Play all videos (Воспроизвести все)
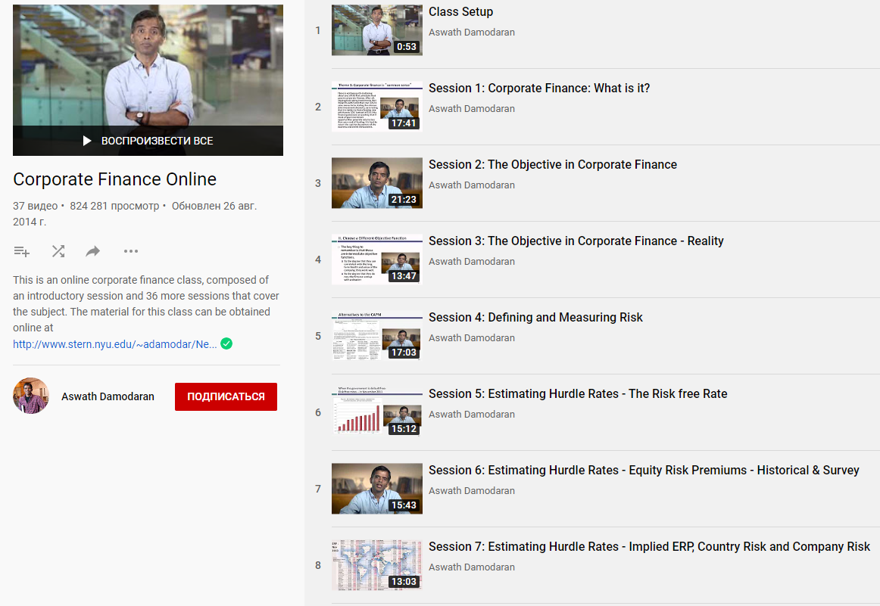Viewport: 880px width, 606px height. coord(148,141)
